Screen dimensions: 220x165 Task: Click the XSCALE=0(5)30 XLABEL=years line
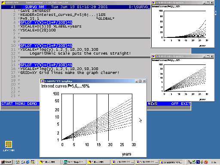pyautogui.click(x=51, y=26)
